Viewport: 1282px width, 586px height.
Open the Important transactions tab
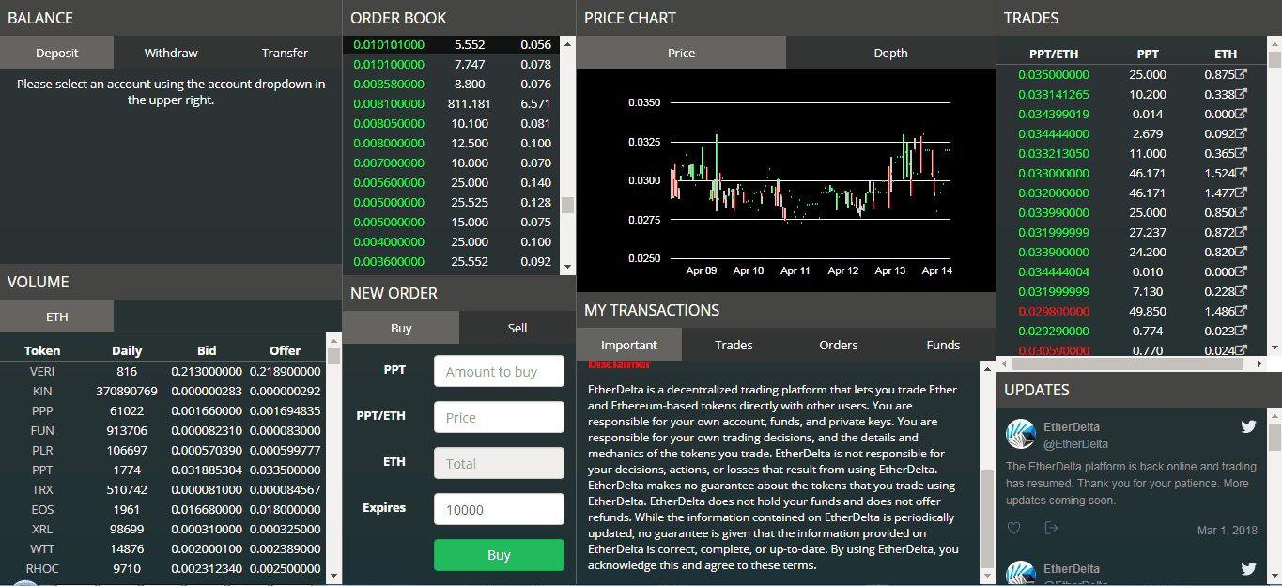629,345
